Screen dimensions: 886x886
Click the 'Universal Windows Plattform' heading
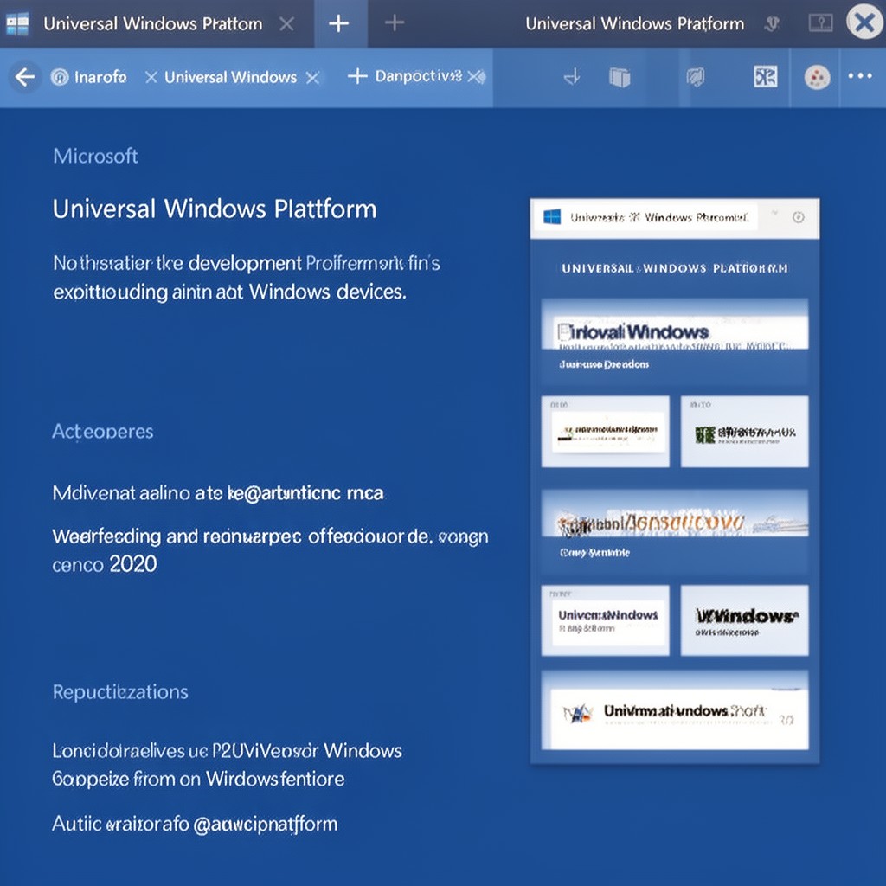click(x=215, y=209)
